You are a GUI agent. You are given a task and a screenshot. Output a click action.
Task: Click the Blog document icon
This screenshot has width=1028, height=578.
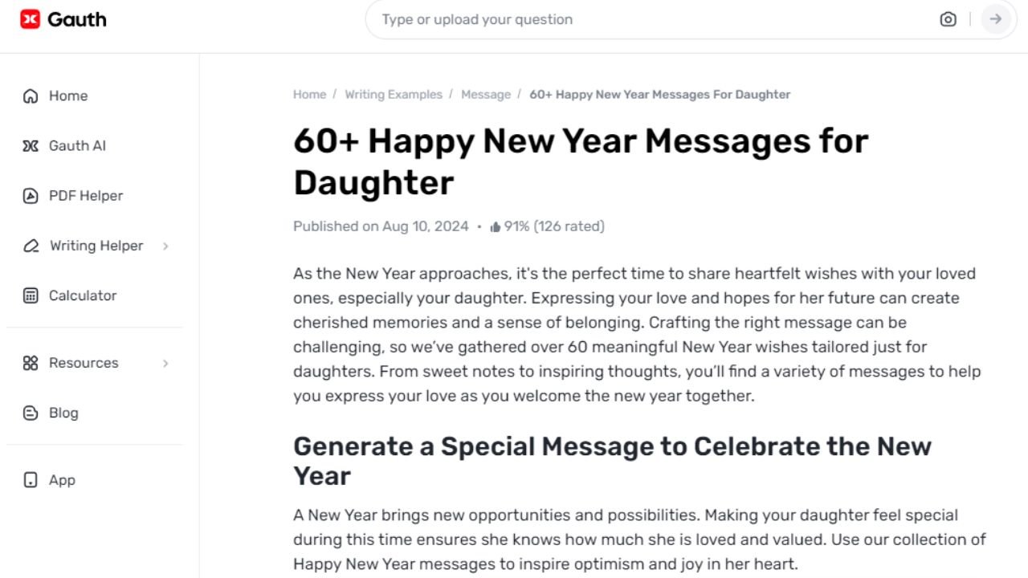(30, 413)
